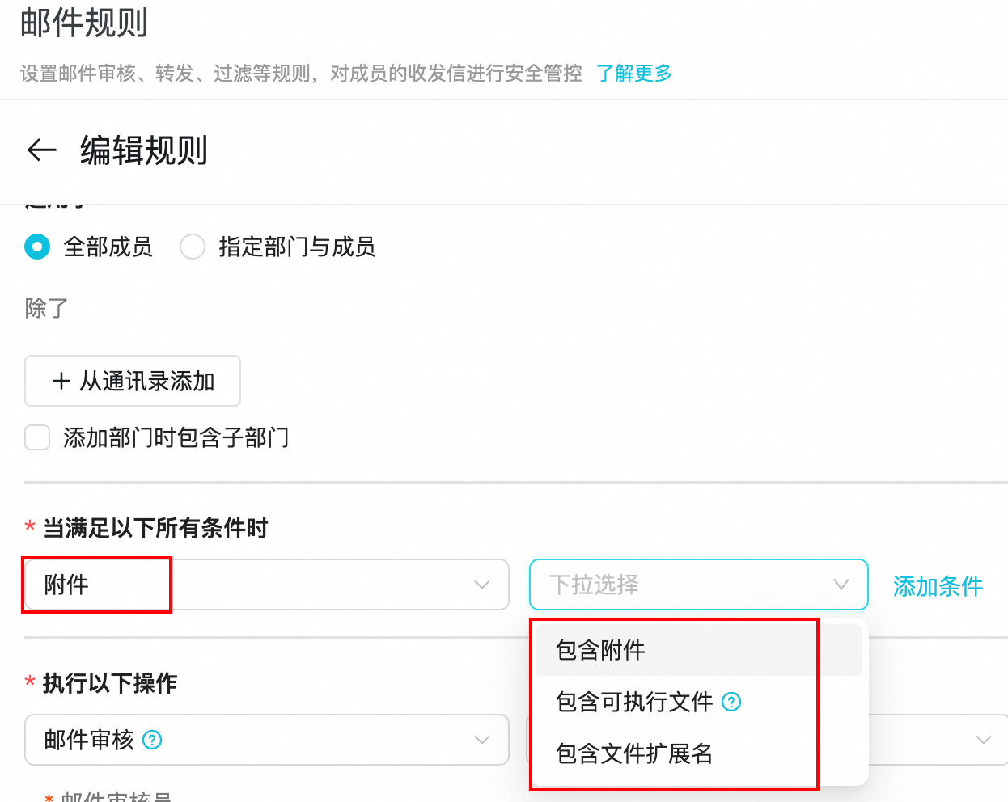Click the 从通讯录添加 button

133,381
